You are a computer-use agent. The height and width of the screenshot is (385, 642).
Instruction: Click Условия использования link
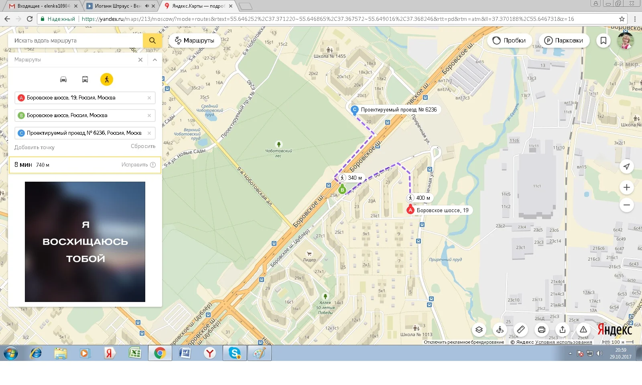(564, 342)
